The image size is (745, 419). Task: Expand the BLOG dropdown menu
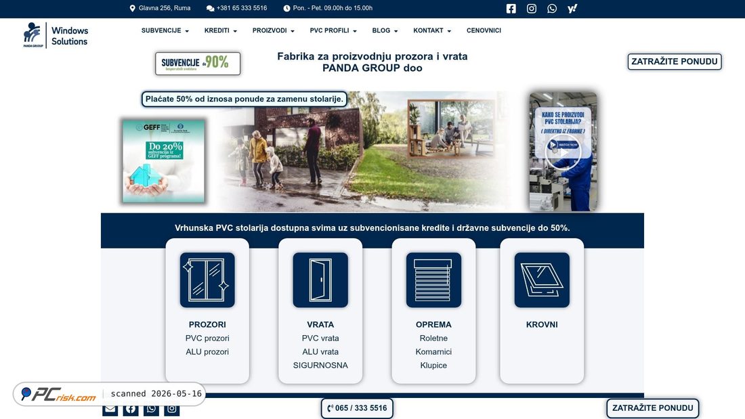(x=385, y=30)
